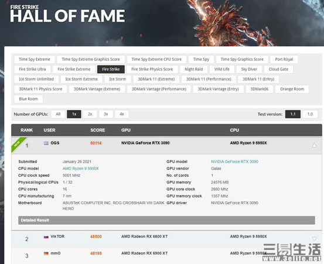324x264 pixels.
Task: Select test version 1.1
Action: [293, 114]
